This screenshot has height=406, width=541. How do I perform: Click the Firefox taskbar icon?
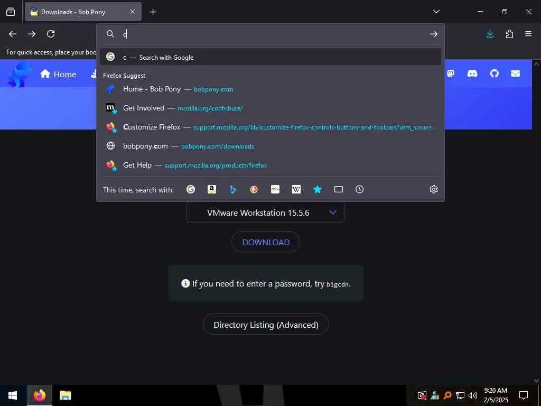click(x=39, y=395)
